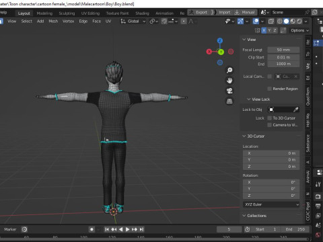The width and height of the screenshot is (323, 242).
Task: Open shading options dropdown arrow
Action: pyautogui.click(x=306, y=22)
